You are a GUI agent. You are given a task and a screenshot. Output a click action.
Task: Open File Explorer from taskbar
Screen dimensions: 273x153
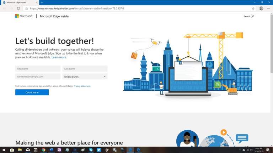pos(20,150)
